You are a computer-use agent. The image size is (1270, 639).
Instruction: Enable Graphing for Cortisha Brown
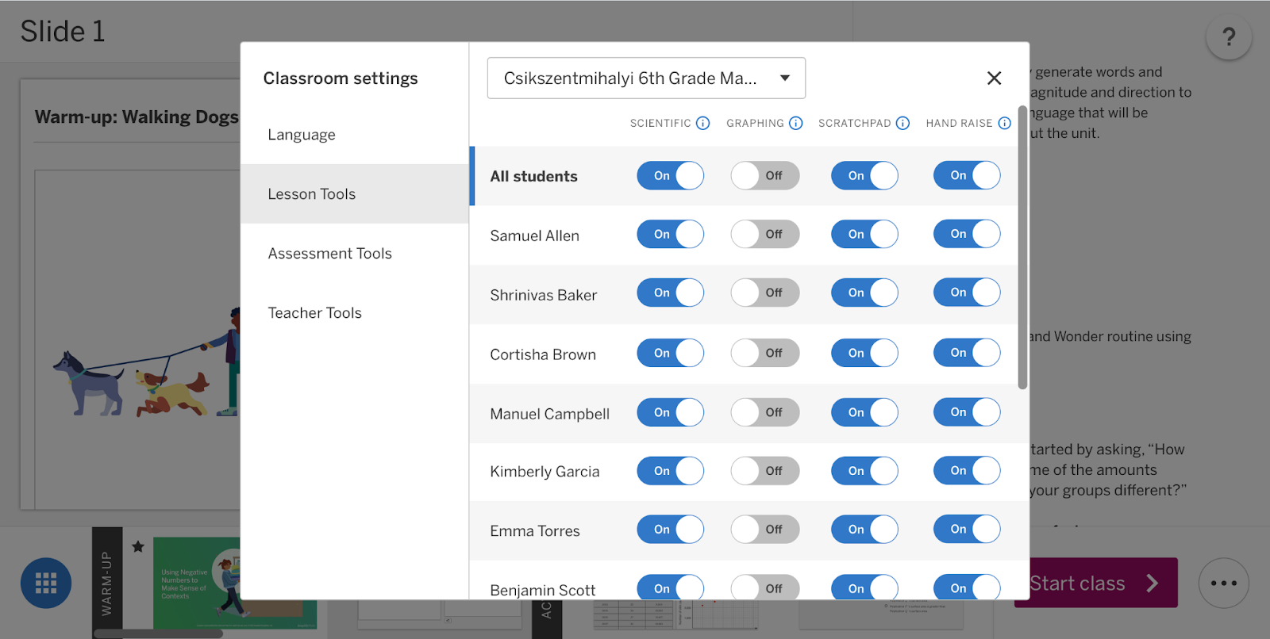tap(764, 353)
